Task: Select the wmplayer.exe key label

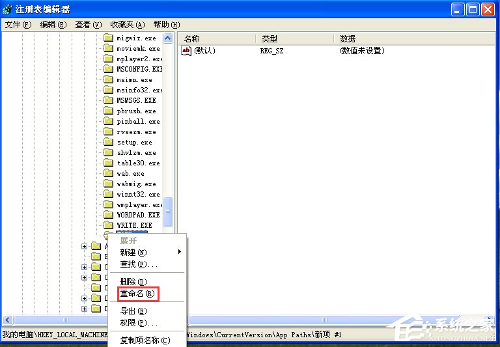Action: point(139,205)
